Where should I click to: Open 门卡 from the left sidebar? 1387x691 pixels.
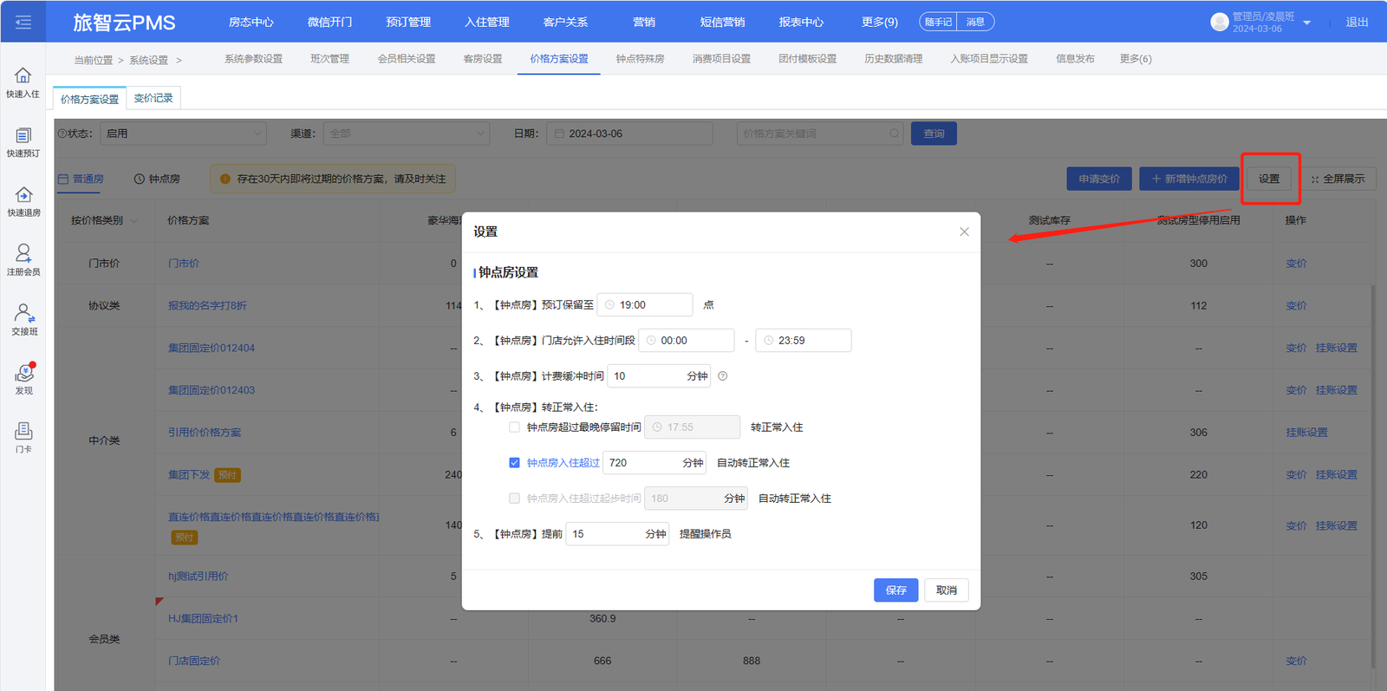click(23, 438)
